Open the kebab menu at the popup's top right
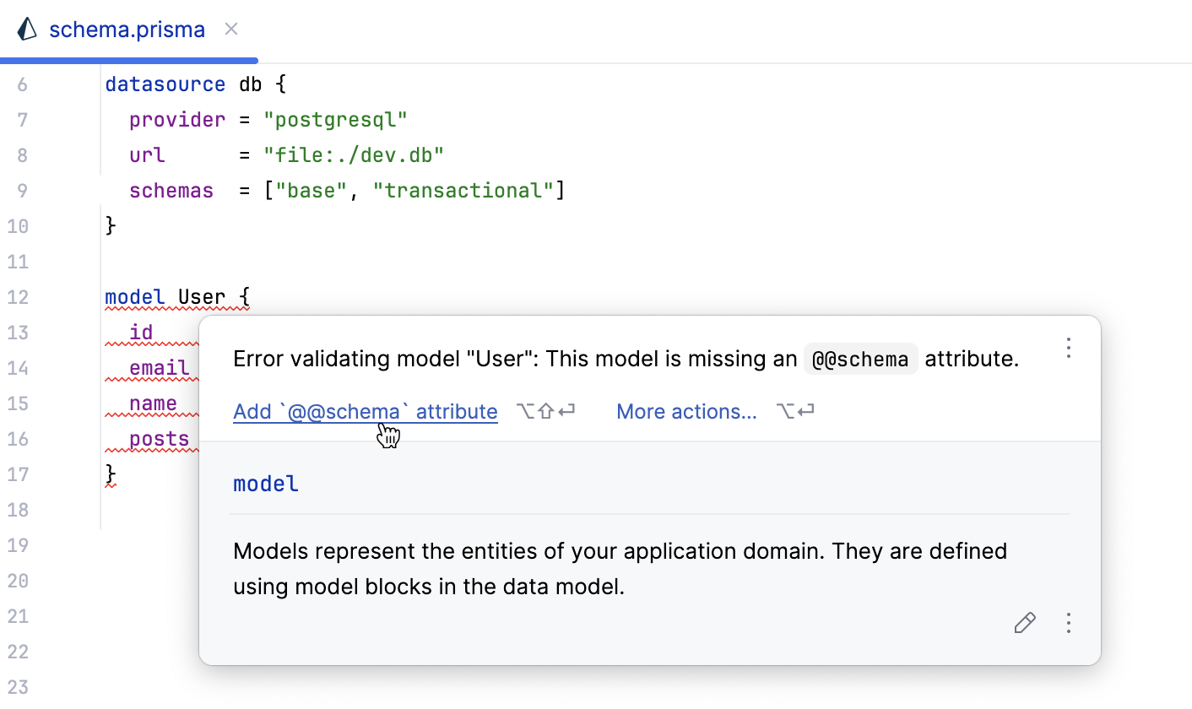Viewport: 1192px width, 709px height. pos(1069,348)
